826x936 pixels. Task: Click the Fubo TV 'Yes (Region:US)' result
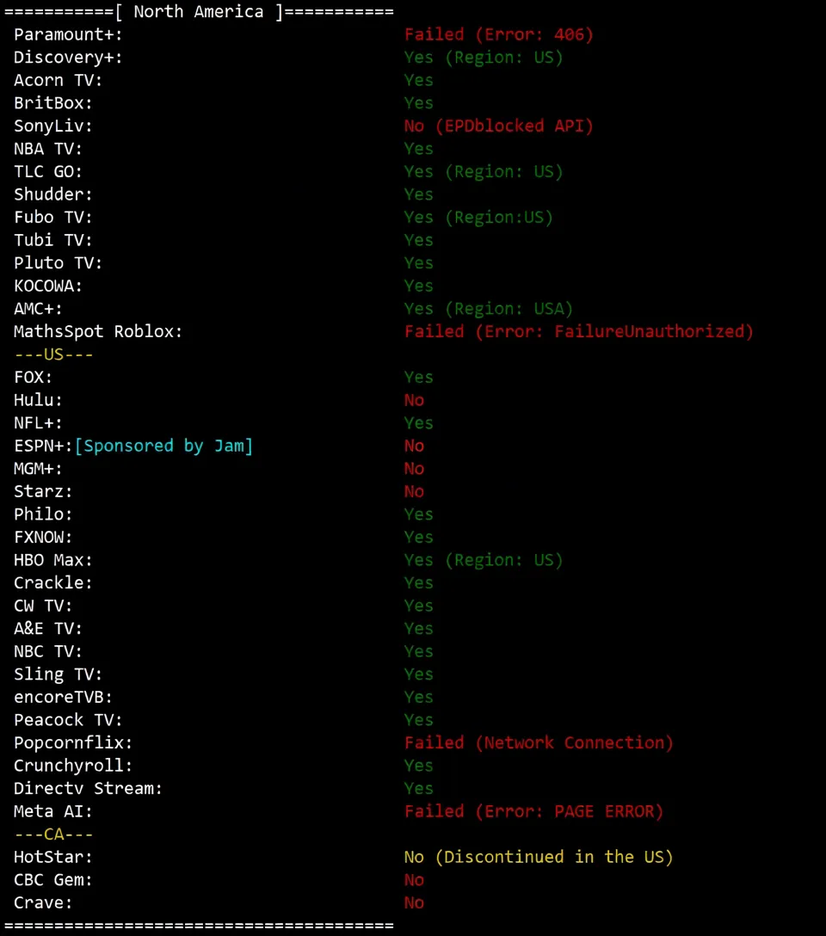pos(478,218)
